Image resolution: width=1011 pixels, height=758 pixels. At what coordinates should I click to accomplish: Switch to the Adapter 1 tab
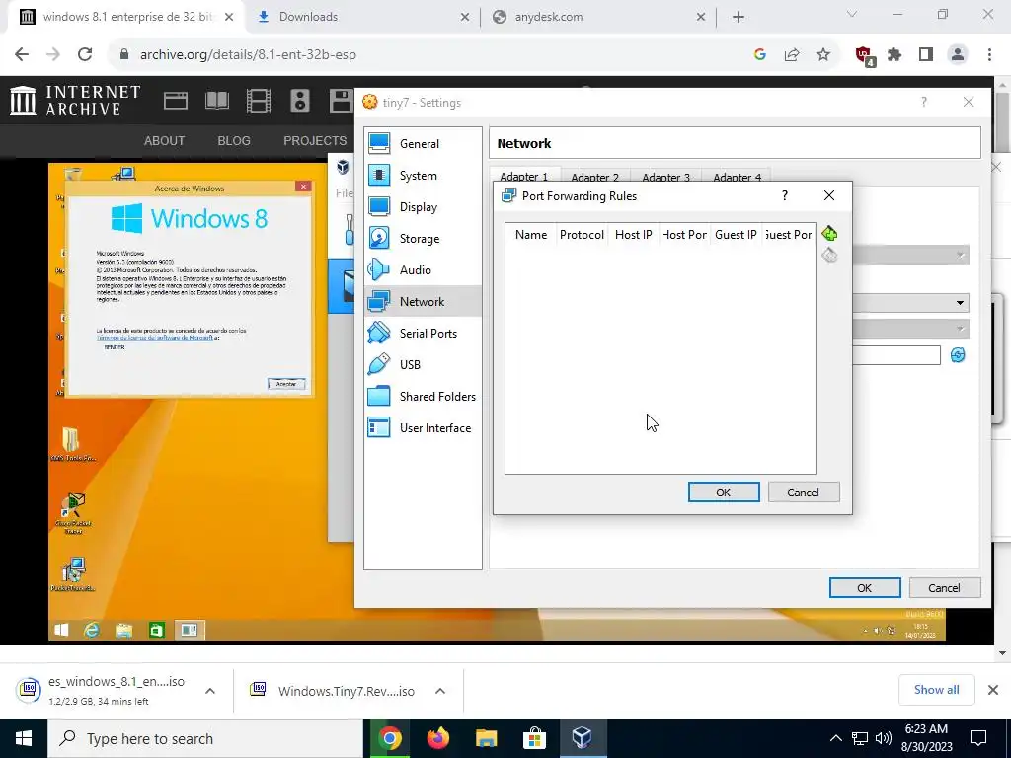click(x=524, y=176)
